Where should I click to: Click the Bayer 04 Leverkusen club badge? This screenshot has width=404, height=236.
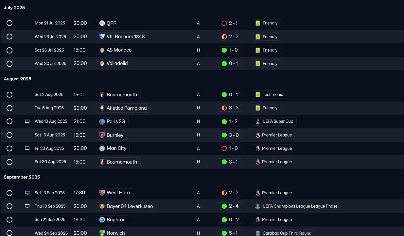[102, 206]
